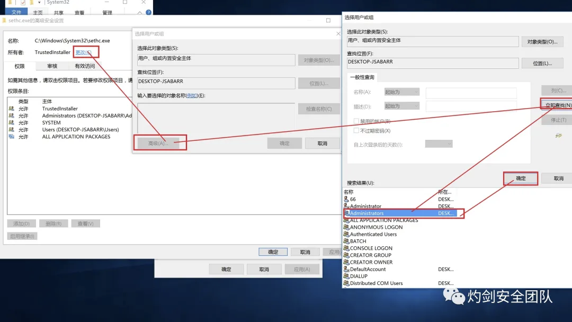Viewport: 572px width, 322px height.
Task: Open the 描述(D) 起始为 dropdown
Action: pos(401,106)
